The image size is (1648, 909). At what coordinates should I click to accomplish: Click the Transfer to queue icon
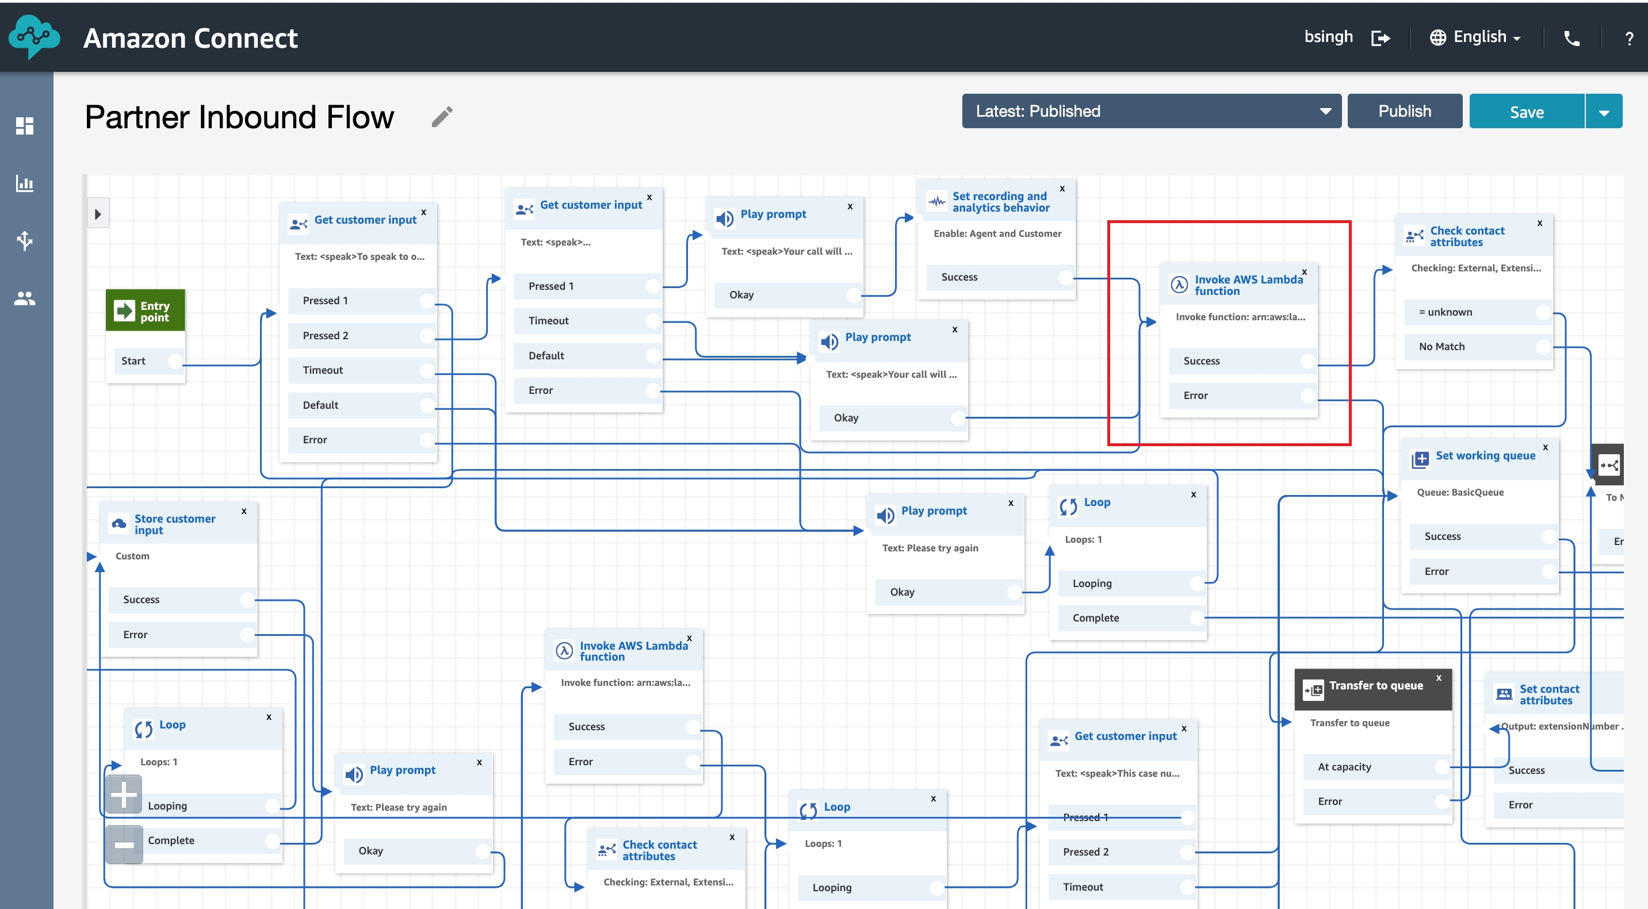(1313, 690)
